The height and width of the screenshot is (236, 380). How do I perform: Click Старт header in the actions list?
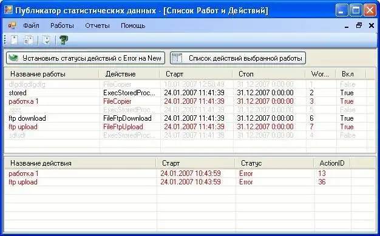point(196,163)
